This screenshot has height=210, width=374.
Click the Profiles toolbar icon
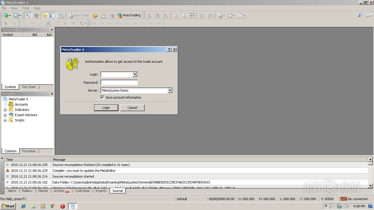point(17,15)
